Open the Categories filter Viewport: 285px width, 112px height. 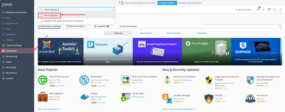point(202,33)
